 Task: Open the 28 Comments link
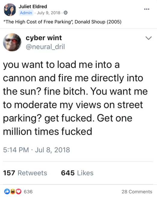click(x=137, y=192)
